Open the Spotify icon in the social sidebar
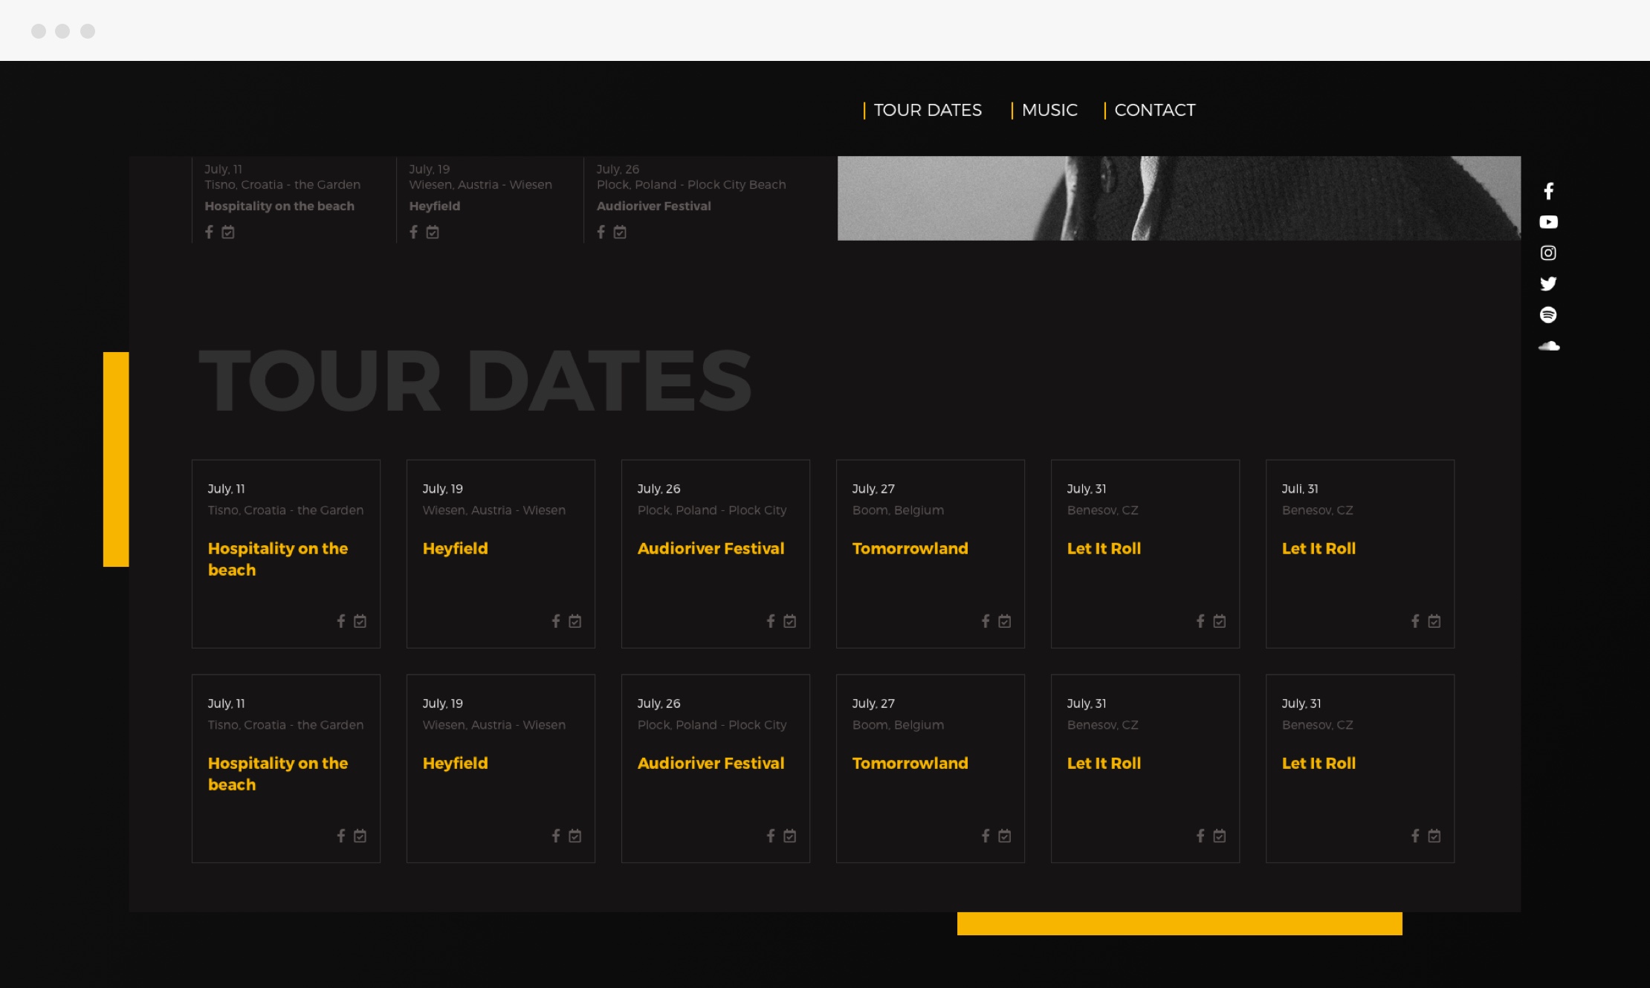Viewport: 1650px width, 988px height. pyautogui.click(x=1548, y=315)
